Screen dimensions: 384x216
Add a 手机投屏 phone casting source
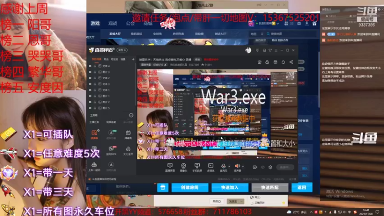(x=197, y=167)
